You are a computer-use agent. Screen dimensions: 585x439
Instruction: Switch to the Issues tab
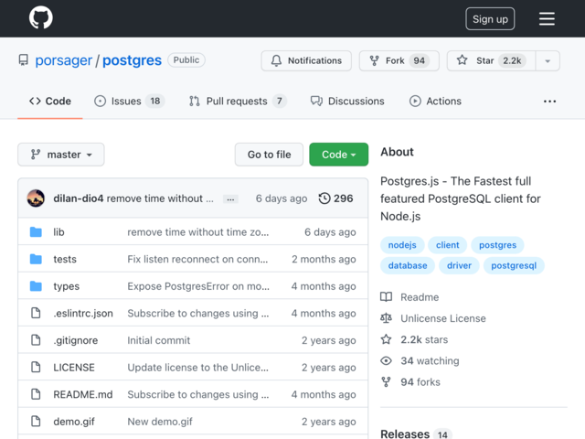click(x=129, y=102)
